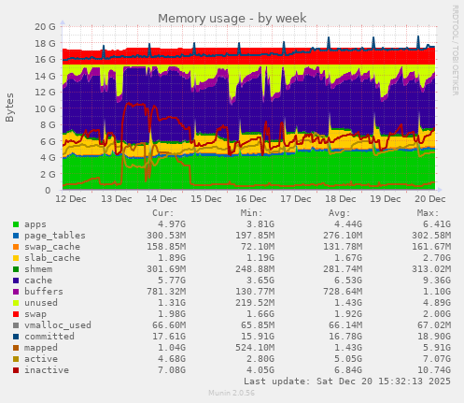
Task: Click the active olive legend swatch
Action: (x=16, y=359)
